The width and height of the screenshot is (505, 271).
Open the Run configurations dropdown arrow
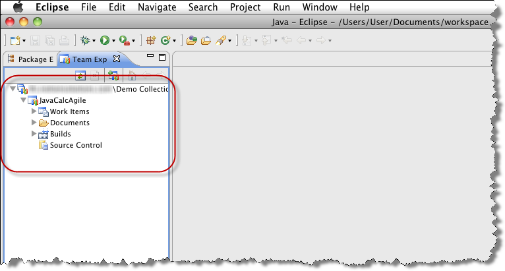point(113,41)
